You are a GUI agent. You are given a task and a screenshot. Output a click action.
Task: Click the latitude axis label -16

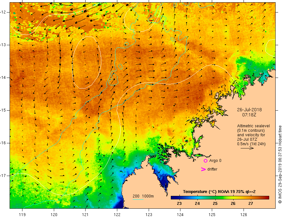click(x=3, y=143)
